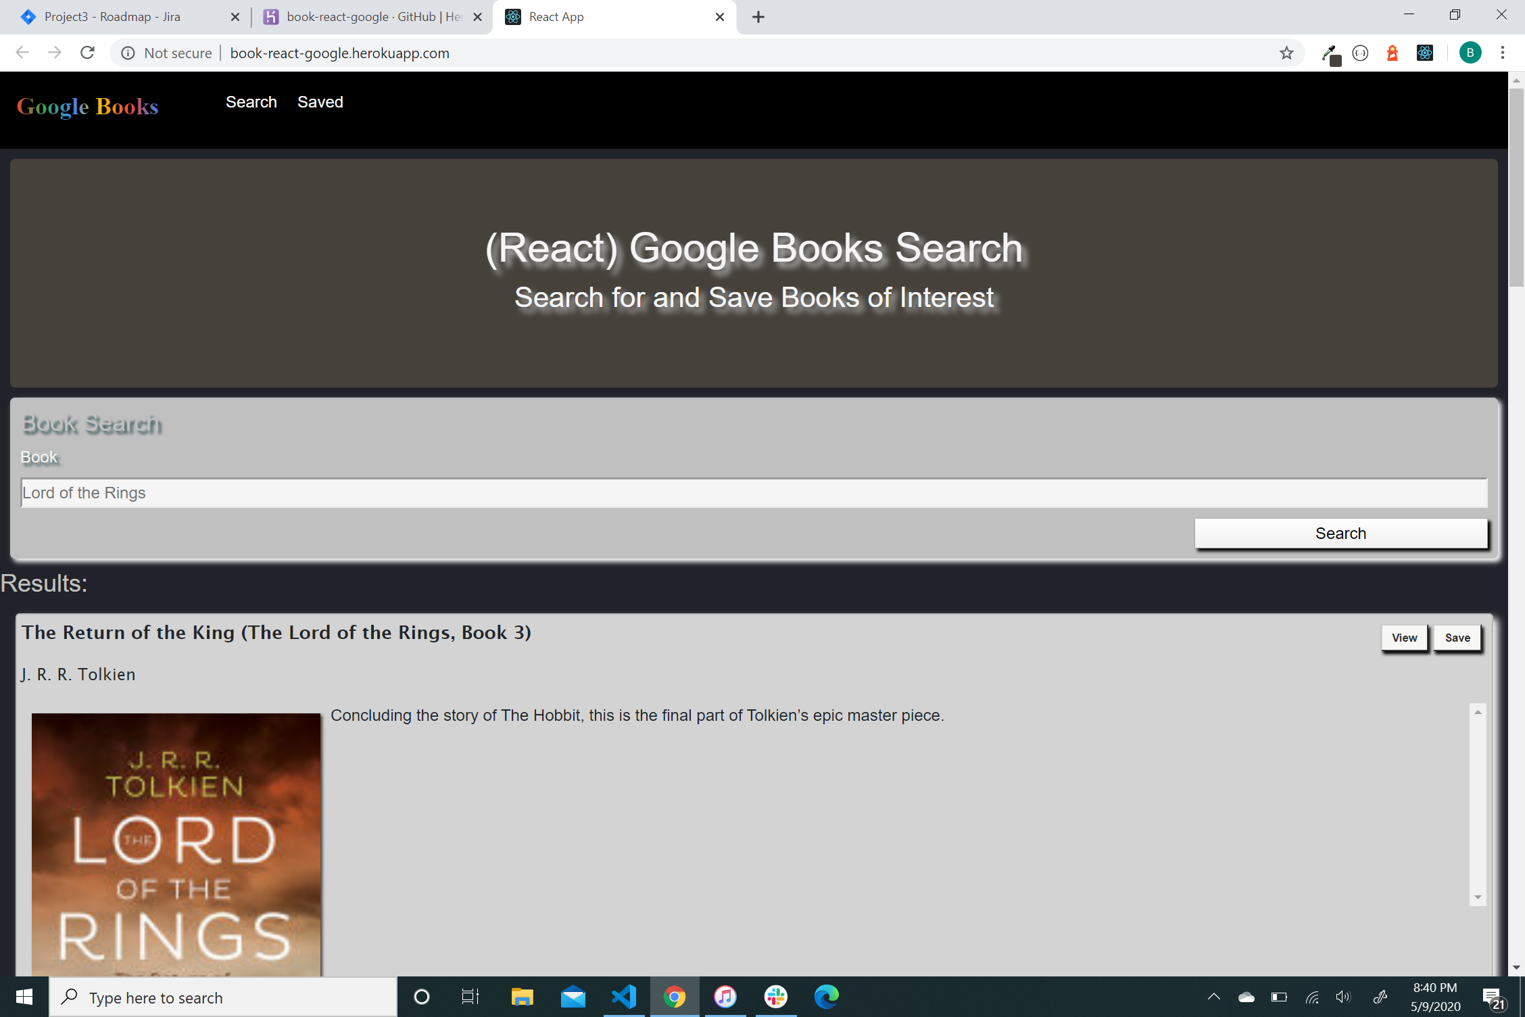Open the color picker extension icon
Screen dimensions: 1525x1017
tap(1330, 54)
